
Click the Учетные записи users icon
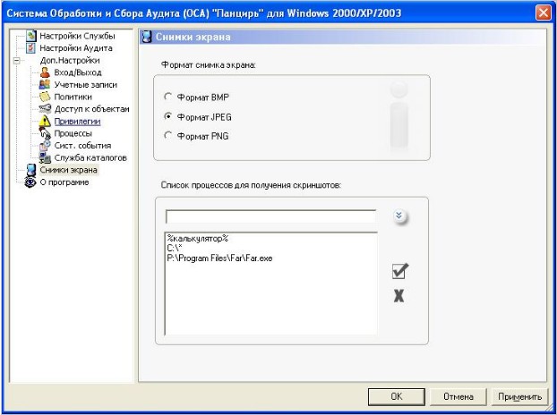point(45,84)
